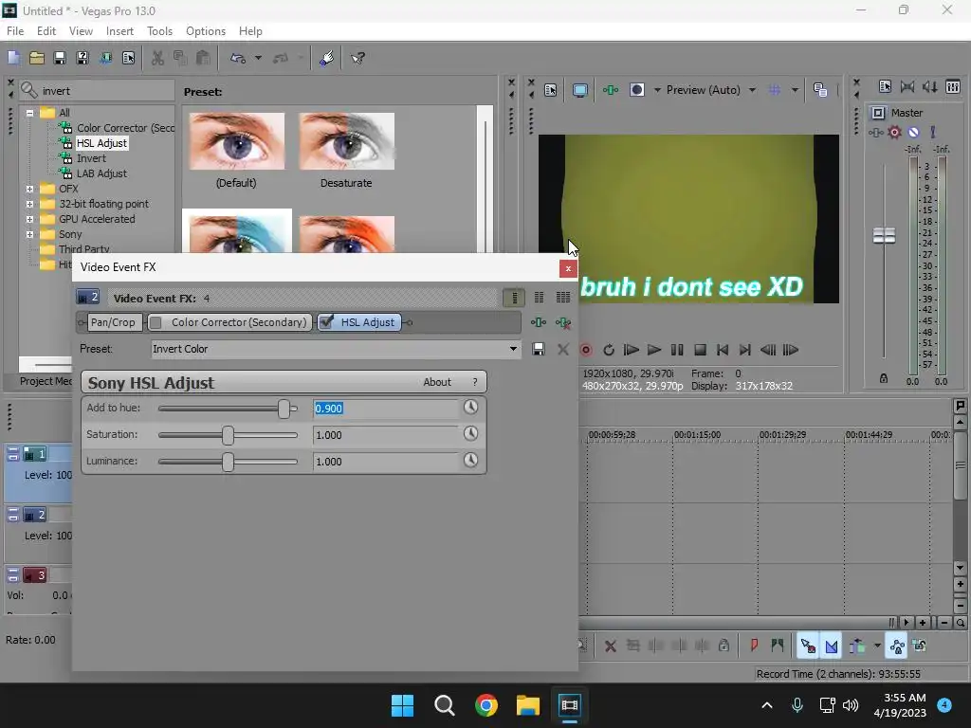Save the HSL Adjust preset with disk icon
971x728 pixels.
coord(539,349)
